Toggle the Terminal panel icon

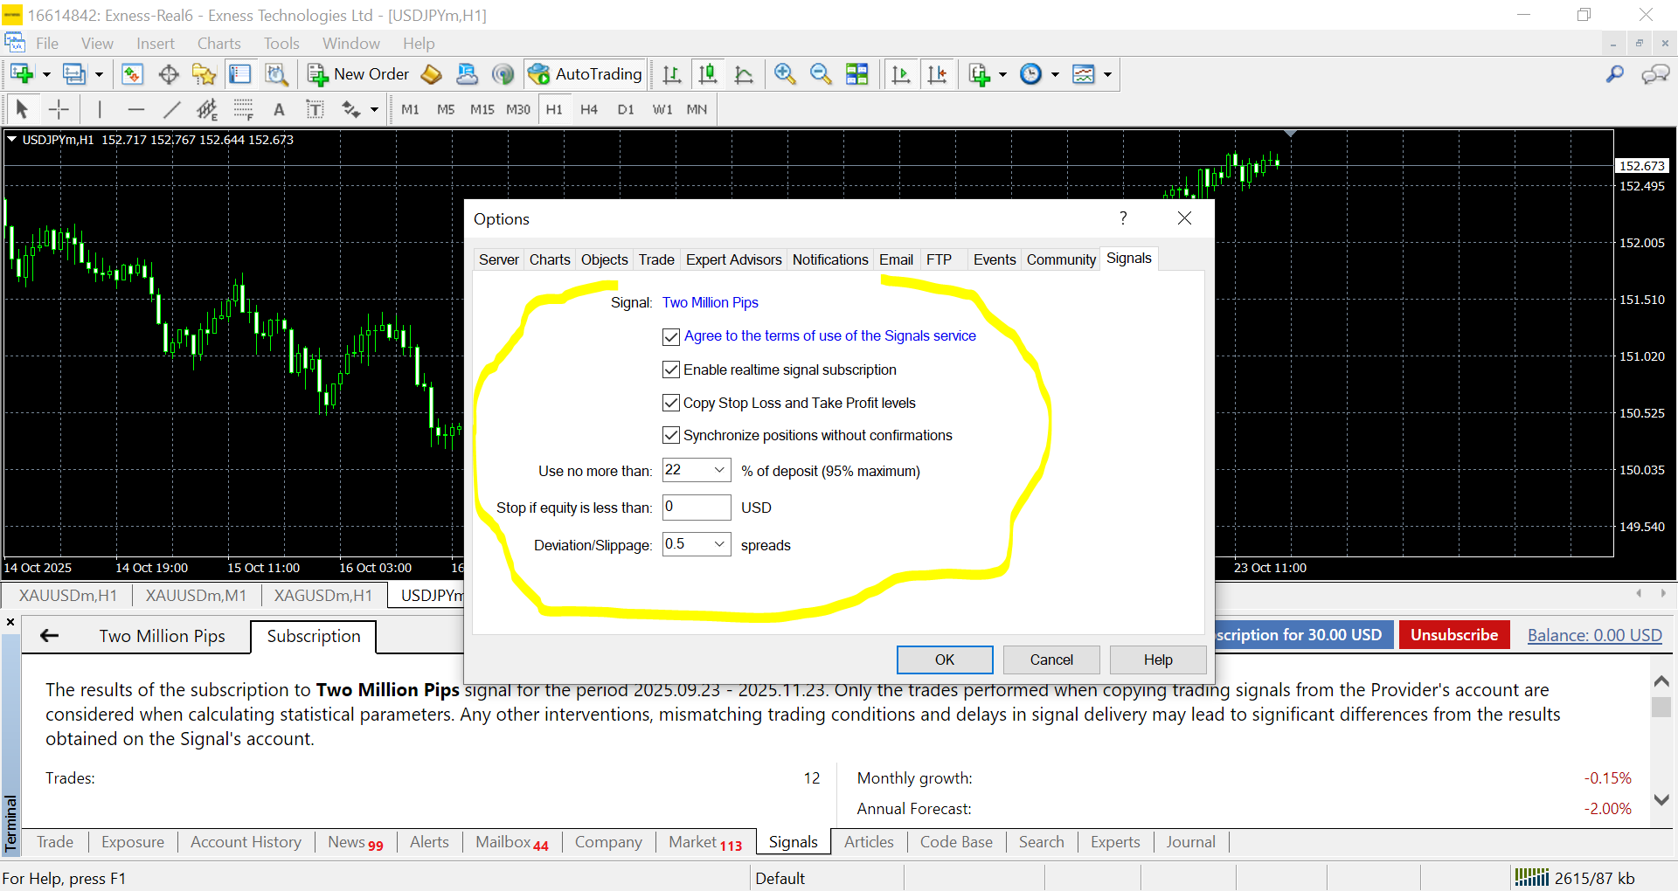pyautogui.click(x=239, y=74)
